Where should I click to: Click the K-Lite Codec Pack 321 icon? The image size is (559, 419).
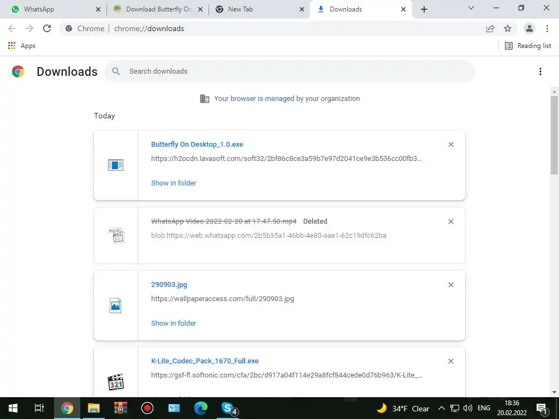point(116,382)
